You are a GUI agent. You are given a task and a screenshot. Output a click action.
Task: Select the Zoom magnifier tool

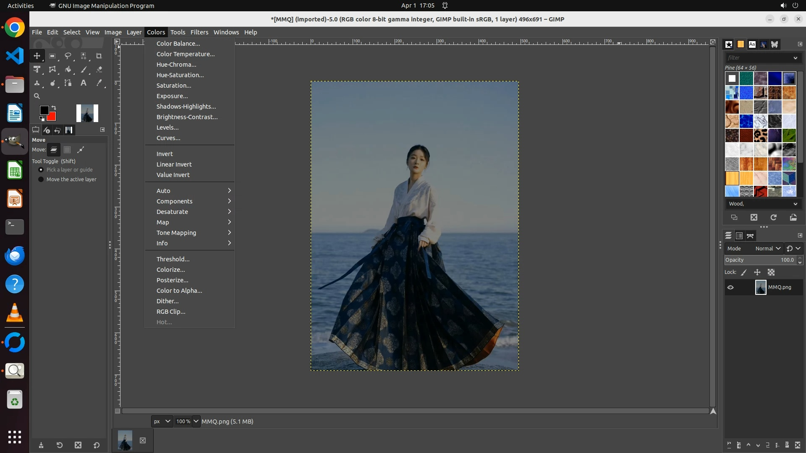[x=37, y=96]
